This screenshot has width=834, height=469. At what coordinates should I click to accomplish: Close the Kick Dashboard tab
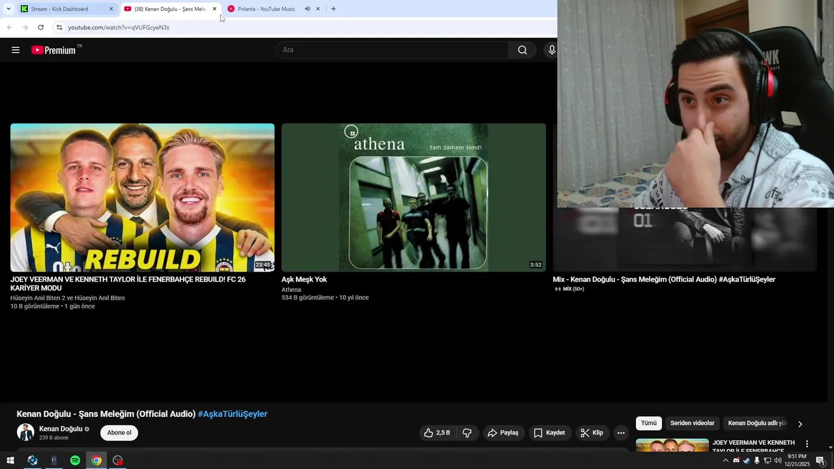click(x=111, y=9)
